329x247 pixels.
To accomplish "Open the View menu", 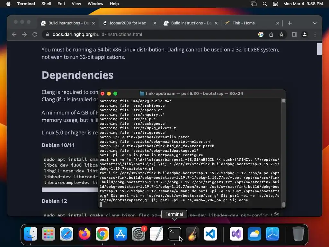I will click(x=76, y=4).
